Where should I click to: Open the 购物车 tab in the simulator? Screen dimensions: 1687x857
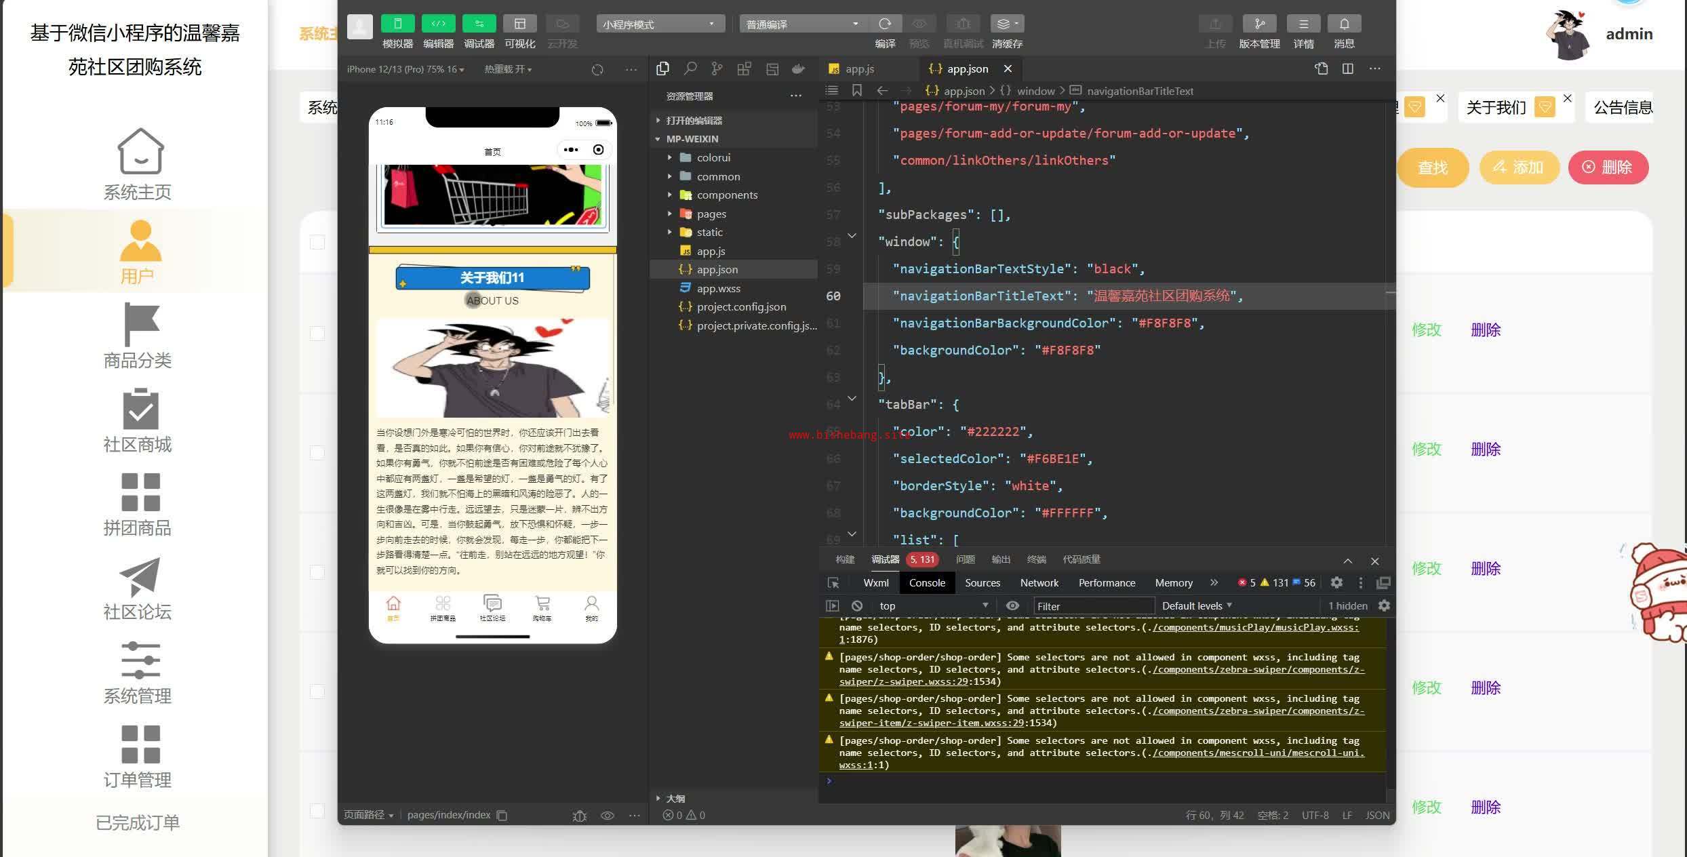point(542,607)
